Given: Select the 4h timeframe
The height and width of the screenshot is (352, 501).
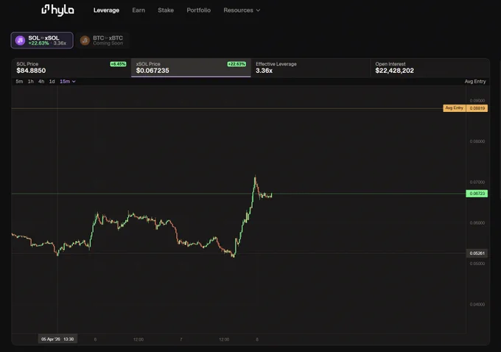Looking at the screenshot, I should pyautogui.click(x=41, y=82).
